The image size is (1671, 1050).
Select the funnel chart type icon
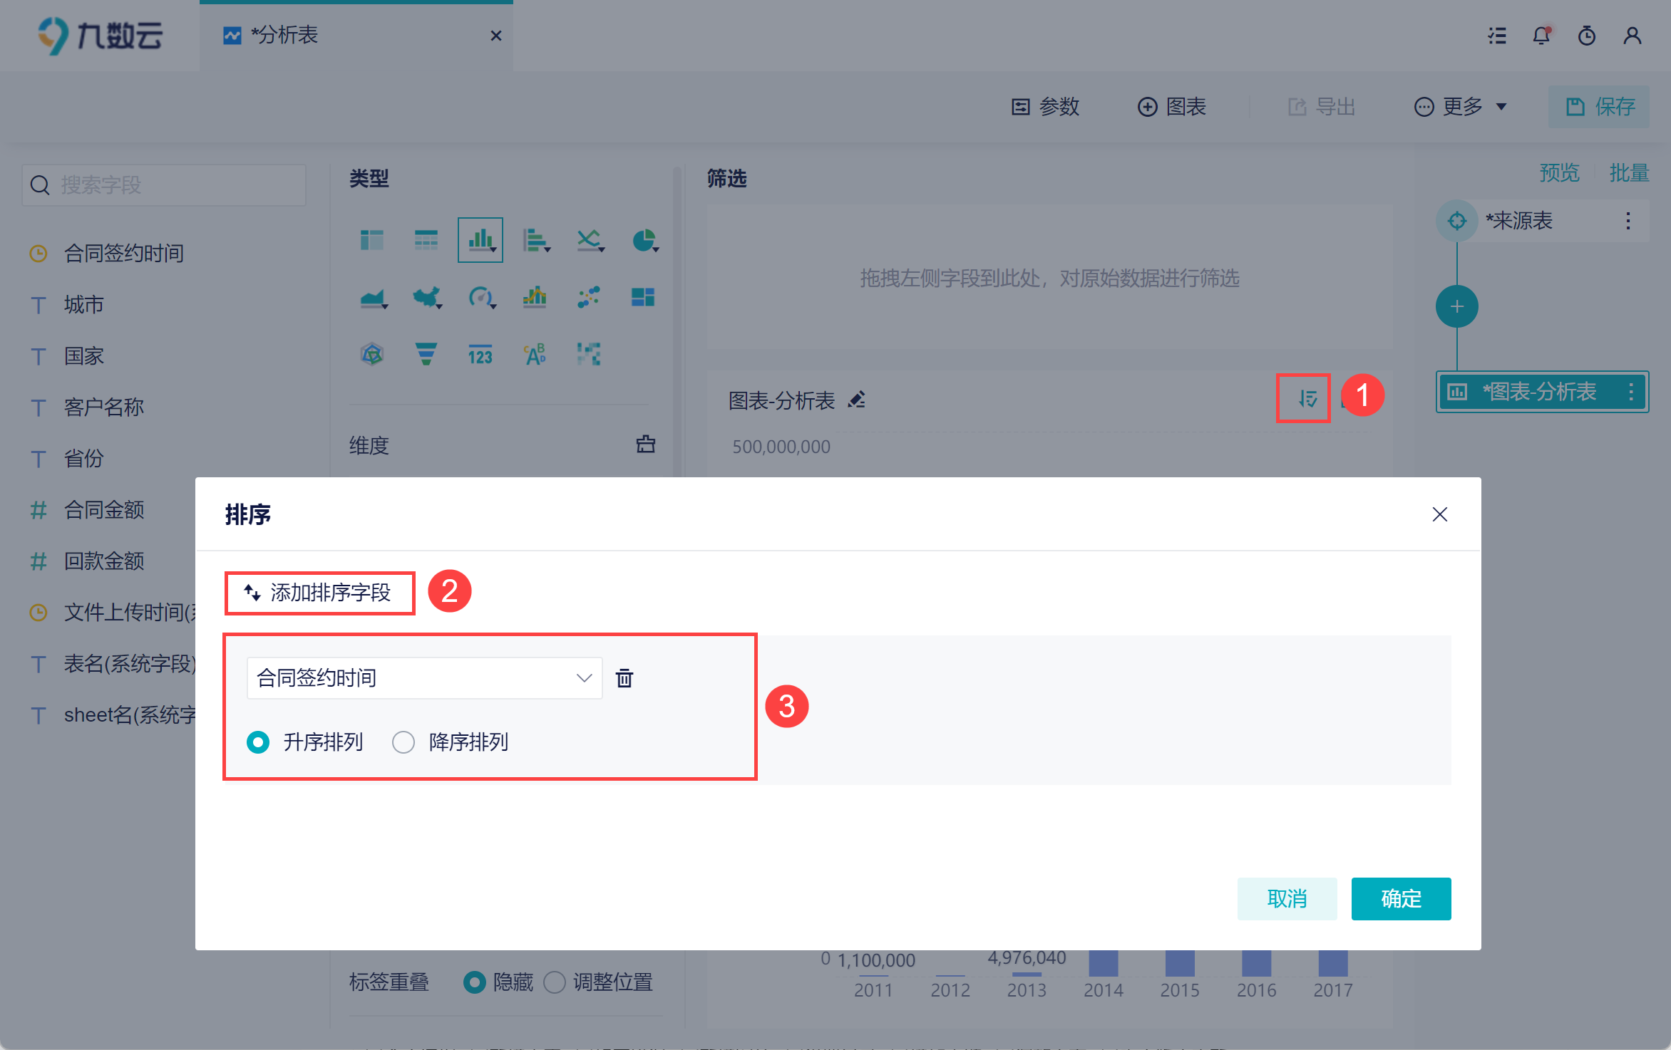pyautogui.click(x=426, y=354)
